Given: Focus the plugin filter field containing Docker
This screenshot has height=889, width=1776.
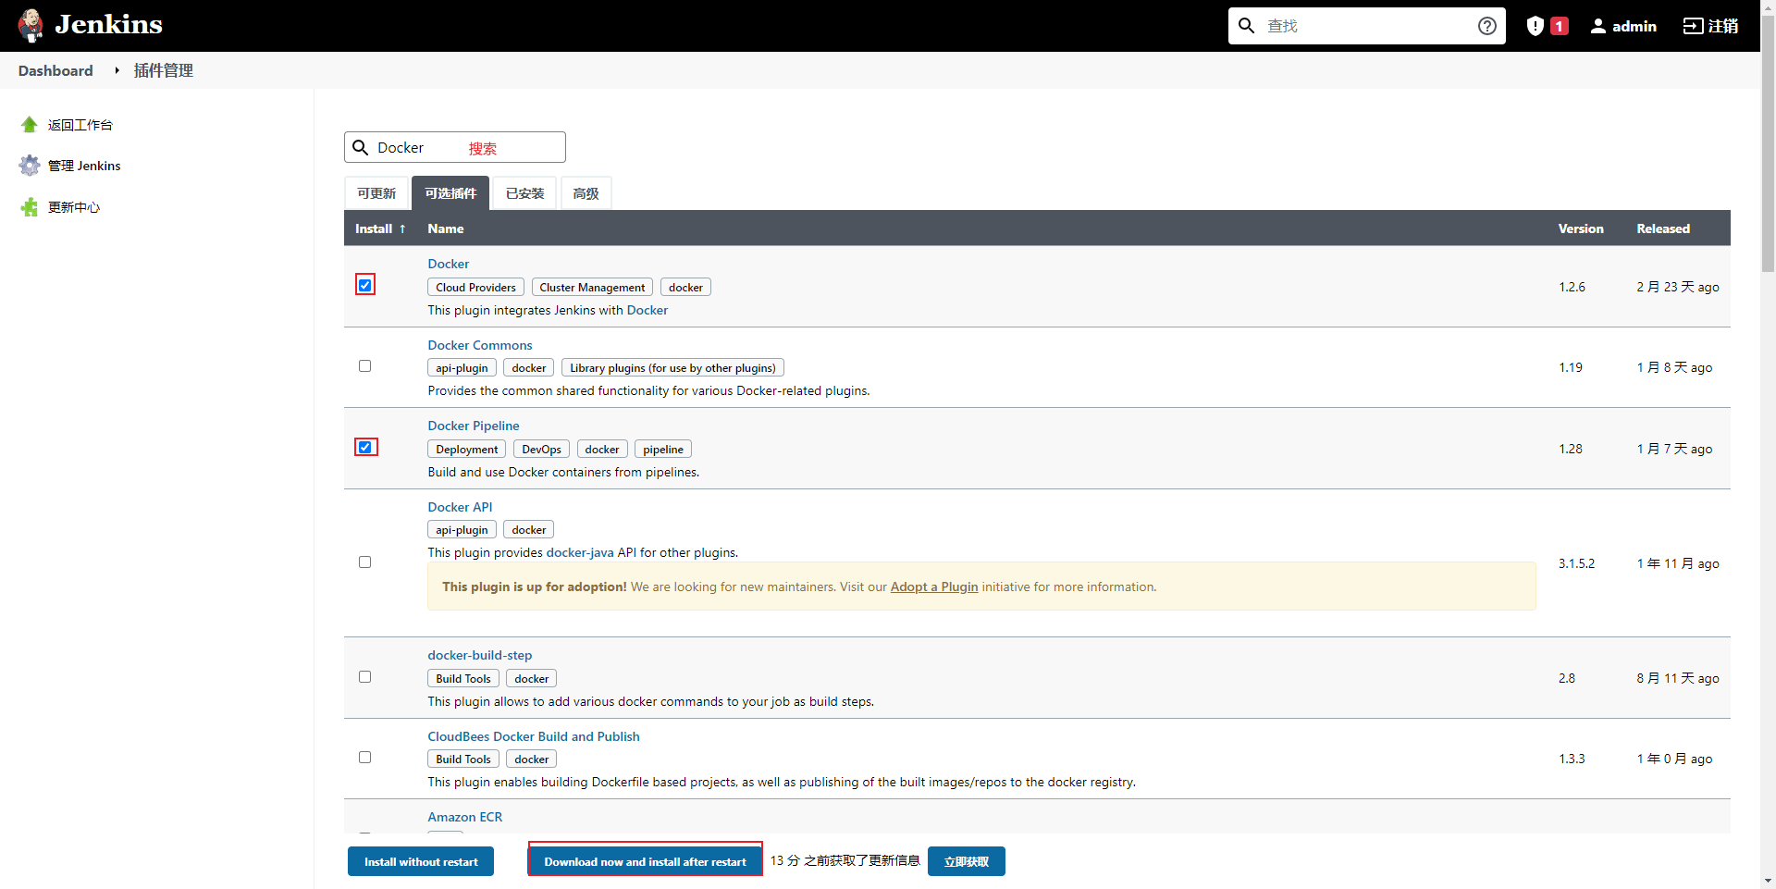Looking at the screenshot, I should tap(455, 147).
